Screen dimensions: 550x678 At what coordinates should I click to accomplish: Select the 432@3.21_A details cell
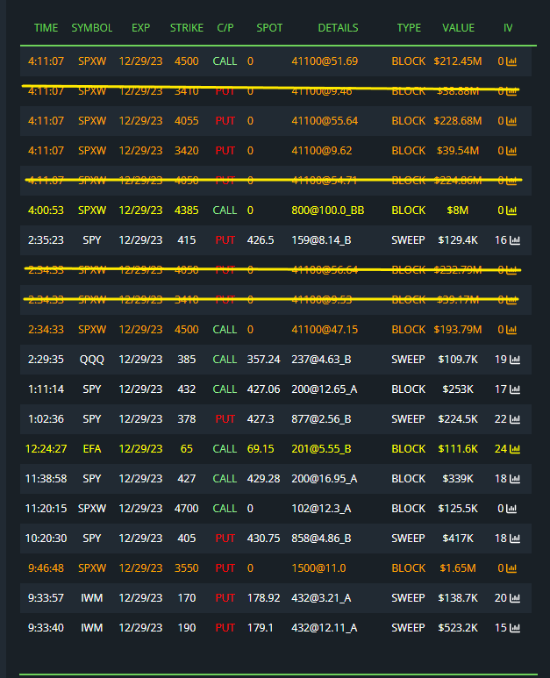[x=321, y=598]
